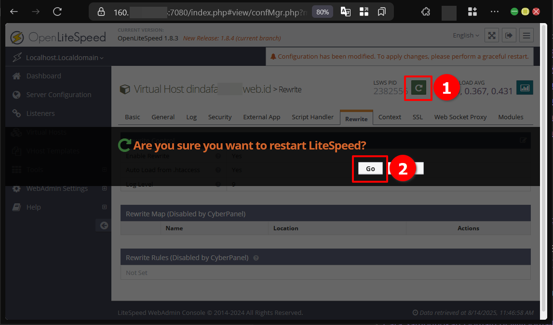
Task: Switch to the Web Socket Proxy tab
Action: click(x=460, y=117)
